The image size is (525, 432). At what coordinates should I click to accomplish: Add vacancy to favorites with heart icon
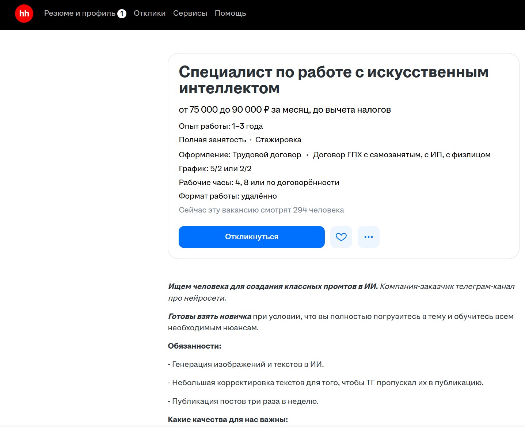pyautogui.click(x=341, y=237)
